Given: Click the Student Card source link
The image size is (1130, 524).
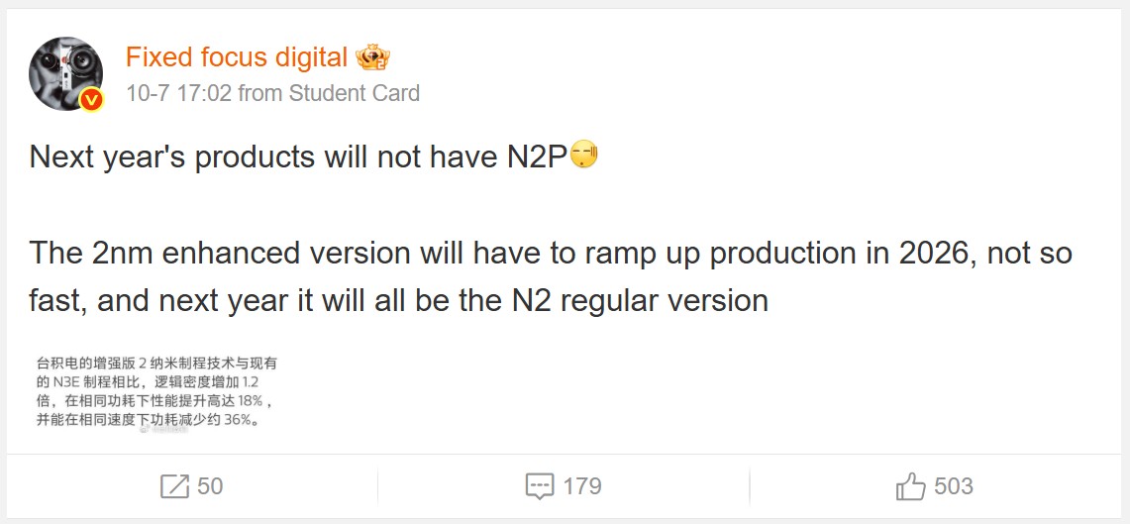Looking at the screenshot, I should click(x=354, y=93).
